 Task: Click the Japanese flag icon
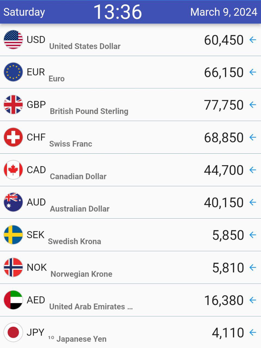tap(13, 332)
